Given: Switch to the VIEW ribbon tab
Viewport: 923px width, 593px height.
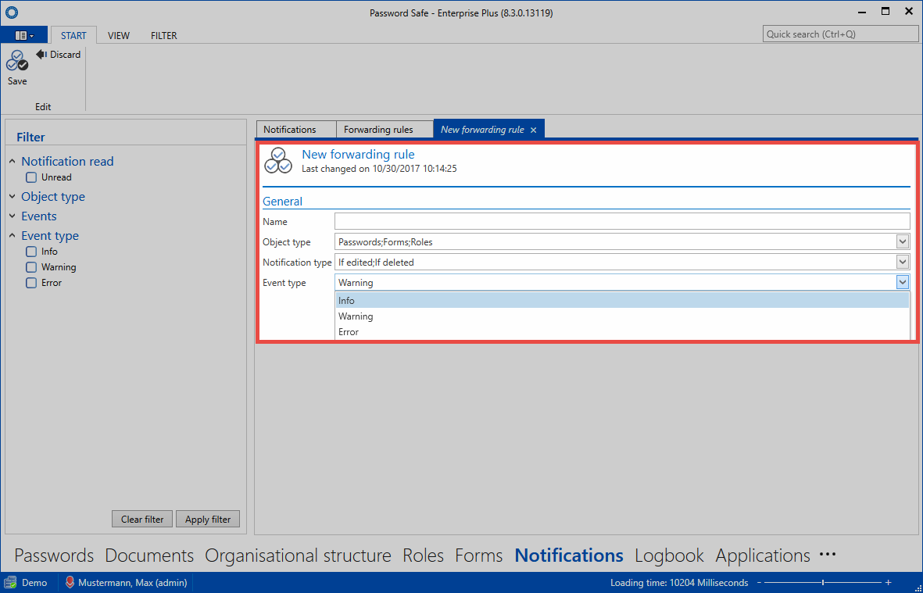Looking at the screenshot, I should point(118,35).
